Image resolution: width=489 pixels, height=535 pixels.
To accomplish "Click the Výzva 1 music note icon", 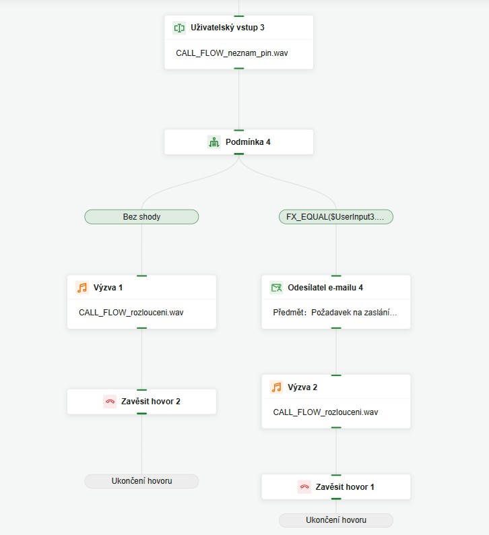I will click(82, 288).
